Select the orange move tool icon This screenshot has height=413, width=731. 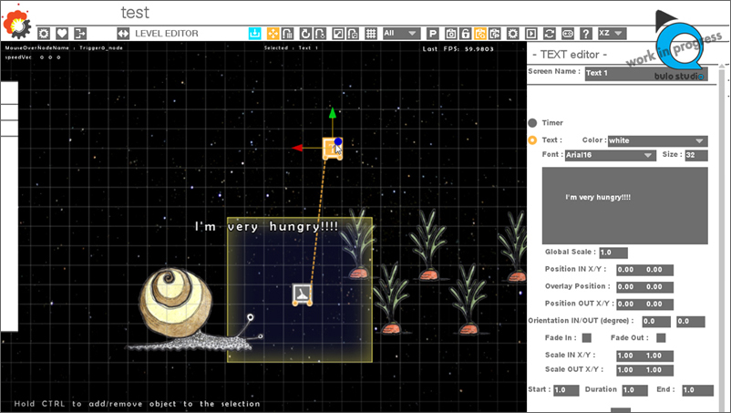point(273,33)
